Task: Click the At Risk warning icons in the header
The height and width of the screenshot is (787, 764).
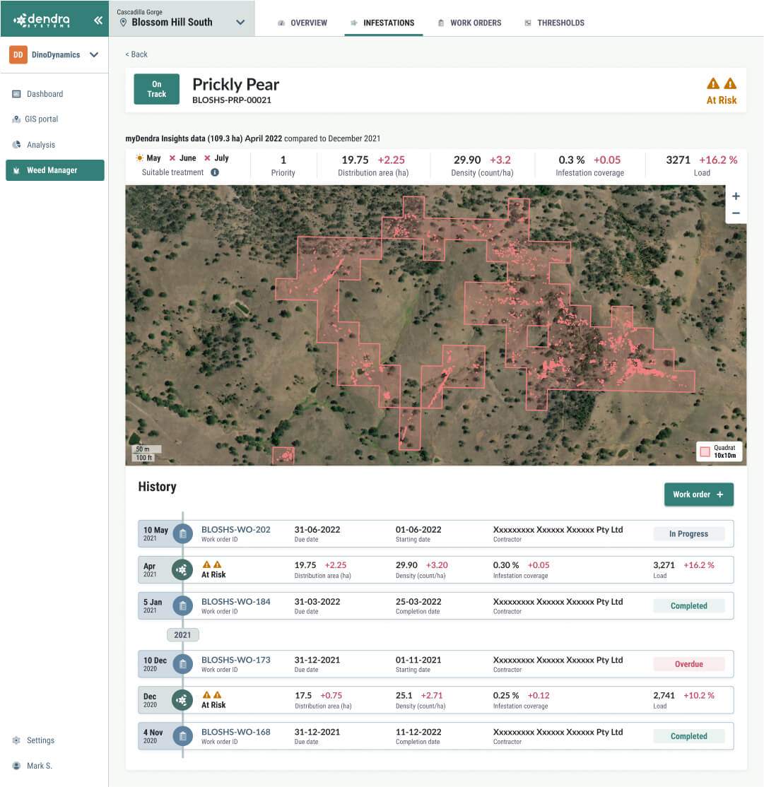Action: (721, 83)
